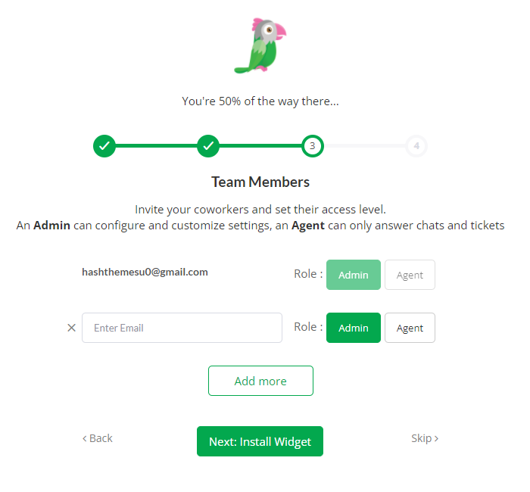Viewport: 530px width, 492px height.
Task: Click the green progress line between steps one and two
Action: point(156,146)
